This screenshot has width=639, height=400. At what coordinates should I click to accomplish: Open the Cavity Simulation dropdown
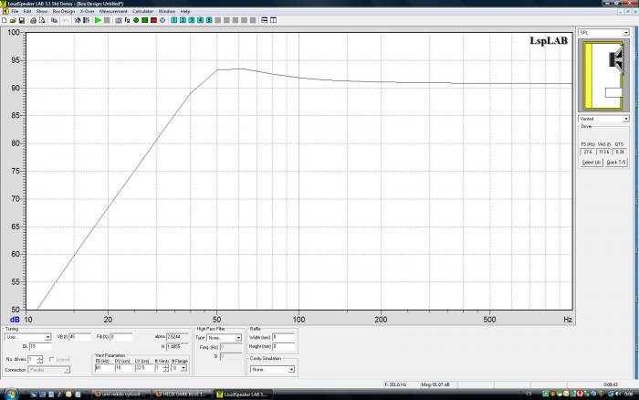pos(292,369)
